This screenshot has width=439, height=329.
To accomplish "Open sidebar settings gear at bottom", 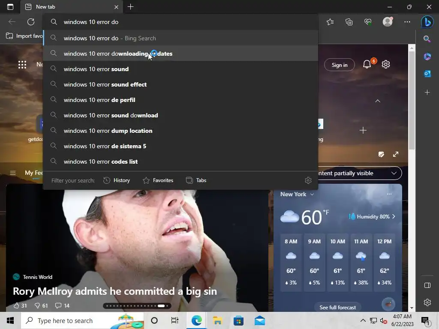I will (x=427, y=302).
